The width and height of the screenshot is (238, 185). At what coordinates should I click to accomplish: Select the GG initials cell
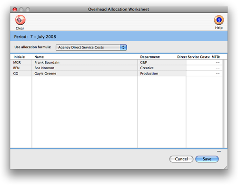(21, 74)
